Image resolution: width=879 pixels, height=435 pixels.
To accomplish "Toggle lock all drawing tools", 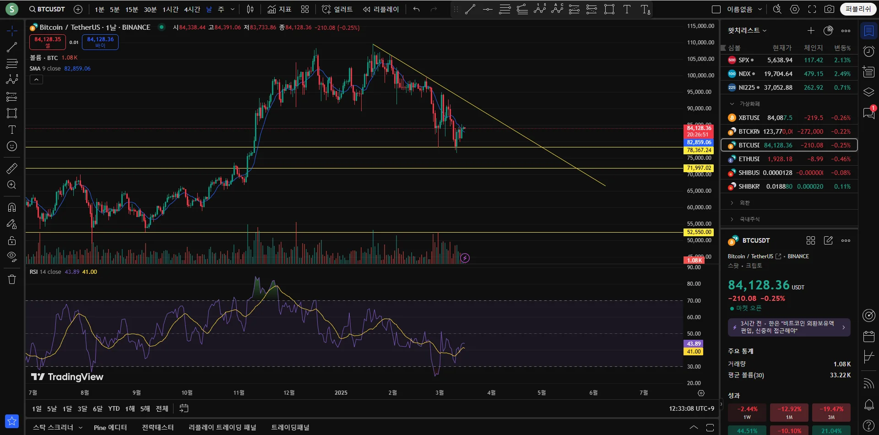I will click(x=12, y=240).
